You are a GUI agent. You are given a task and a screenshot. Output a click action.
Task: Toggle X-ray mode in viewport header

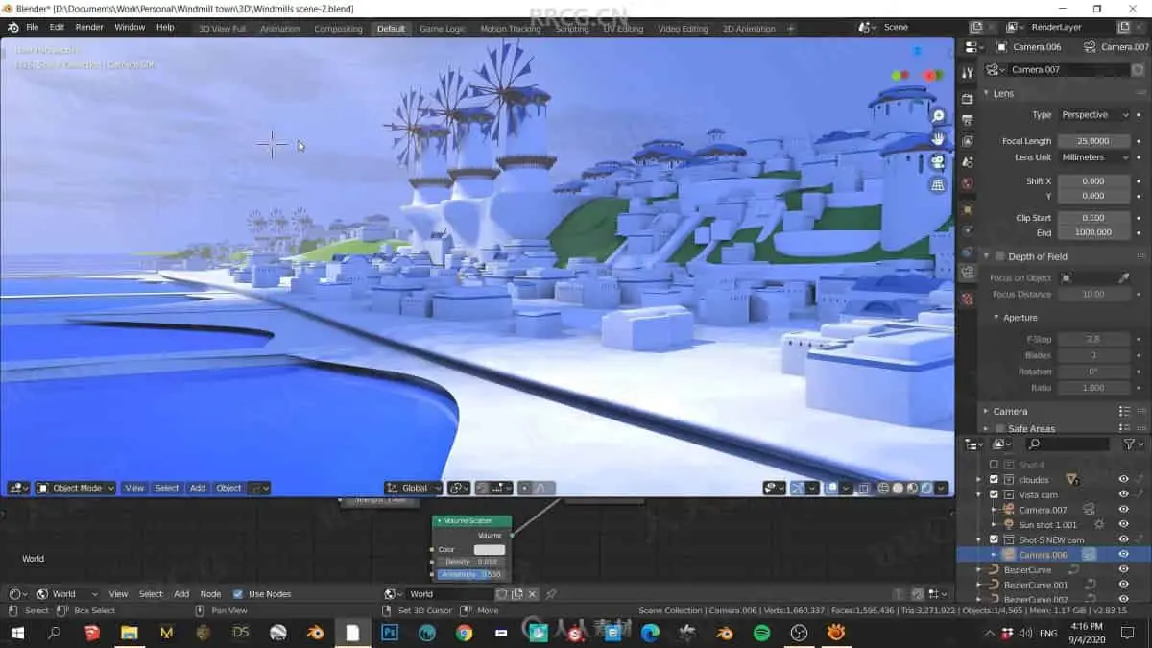pyautogui.click(x=862, y=488)
